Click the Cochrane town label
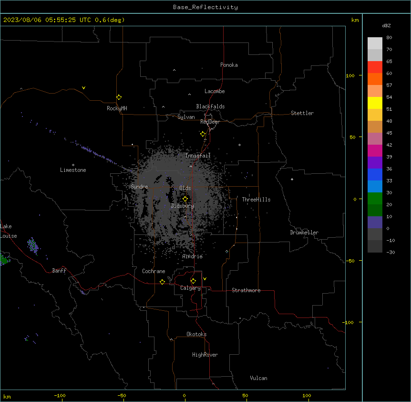Image resolution: width=411 pixels, height=402 pixels. (x=154, y=271)
